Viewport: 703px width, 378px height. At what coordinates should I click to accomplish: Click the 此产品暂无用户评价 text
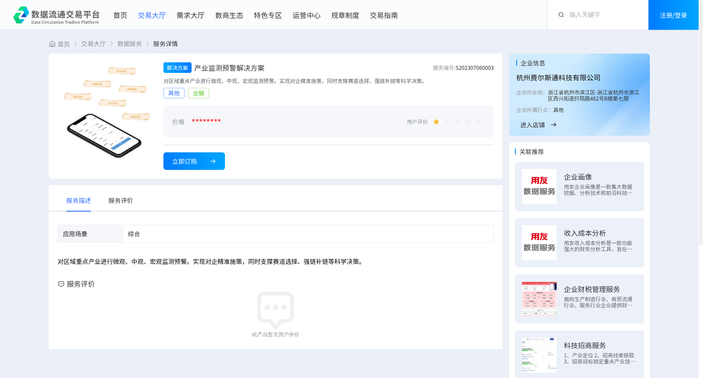(x=275, y=335)
